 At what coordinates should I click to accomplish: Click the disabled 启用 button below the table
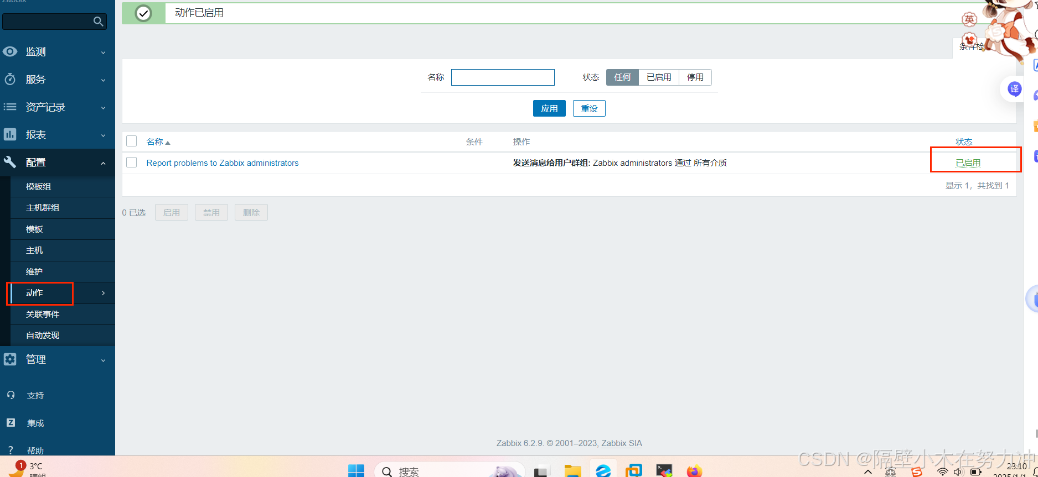[172, 212]
